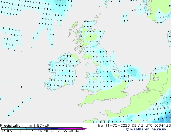171x132 pixels.
Task: Click the 'ECMWF' model label
Action: [43, 126]
